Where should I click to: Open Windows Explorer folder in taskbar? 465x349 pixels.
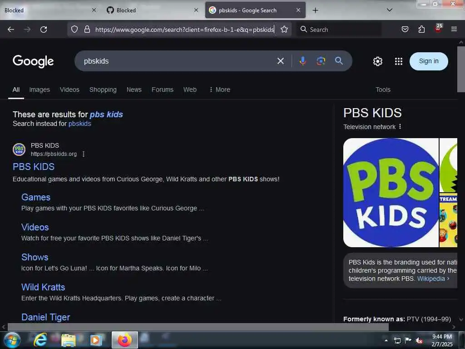pos(69,340)
